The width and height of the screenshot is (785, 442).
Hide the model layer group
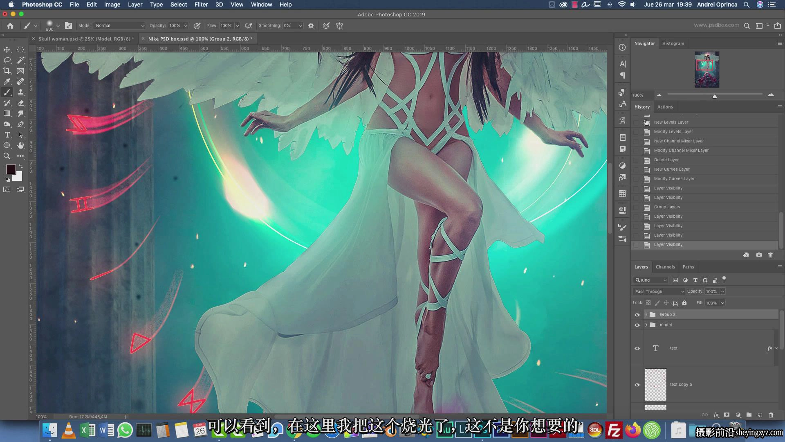pyautogui.click(x=637, y=325)
